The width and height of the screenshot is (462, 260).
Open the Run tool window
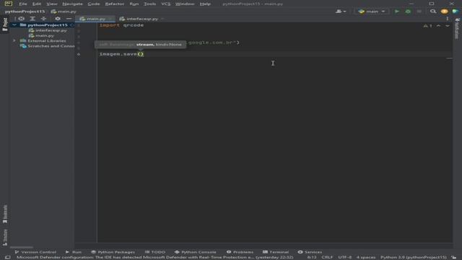[74, 252]
